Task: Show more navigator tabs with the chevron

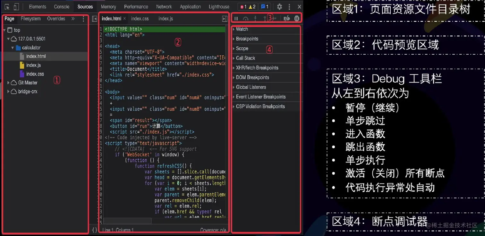Action: coord(73,19)
